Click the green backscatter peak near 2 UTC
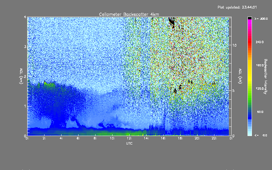272x170 pixels. point(49,84)
